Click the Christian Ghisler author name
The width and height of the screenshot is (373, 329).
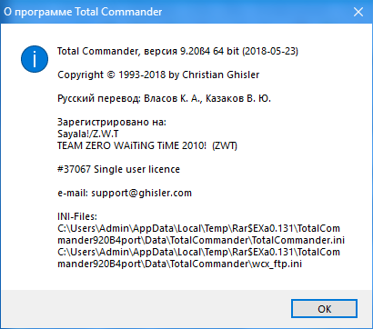click(220, 75)
